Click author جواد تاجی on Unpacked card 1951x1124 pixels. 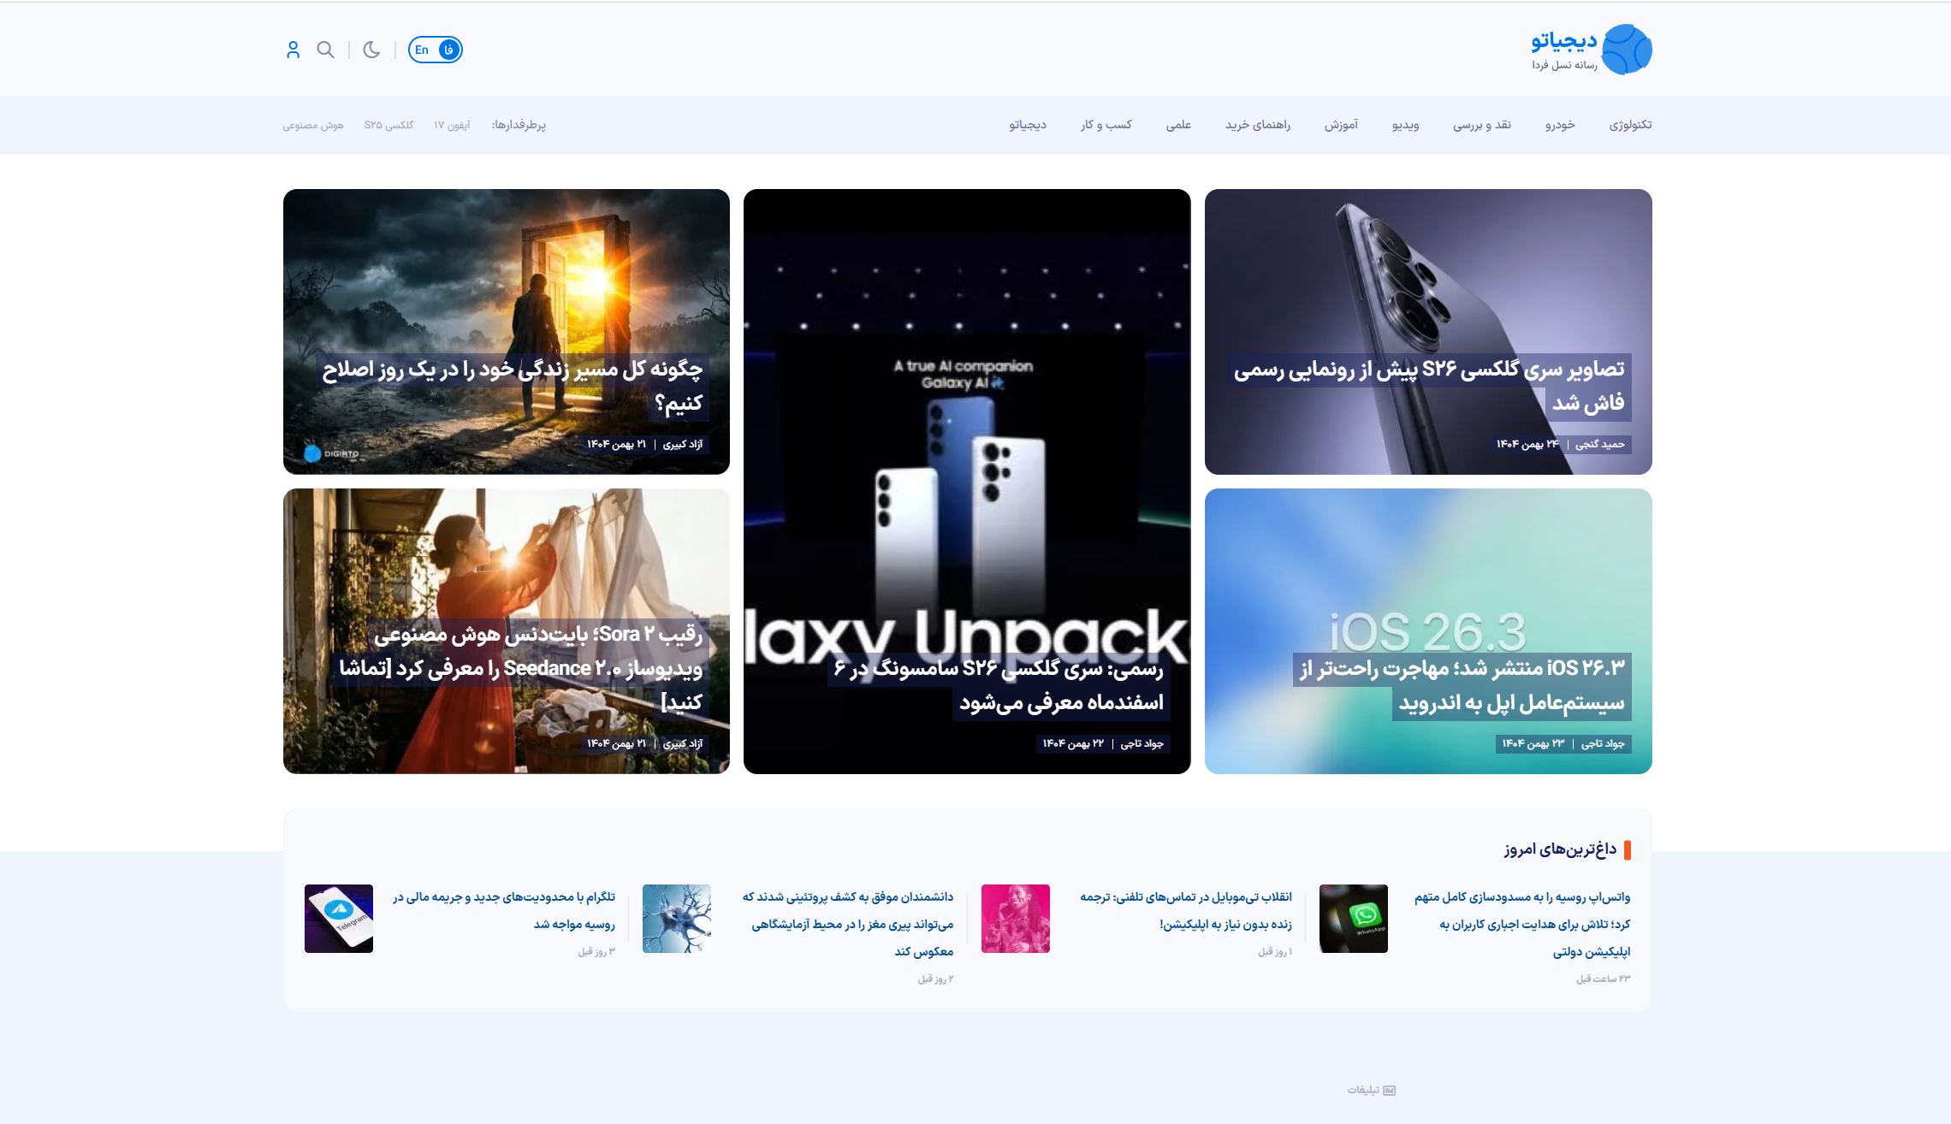point(1142,743)
